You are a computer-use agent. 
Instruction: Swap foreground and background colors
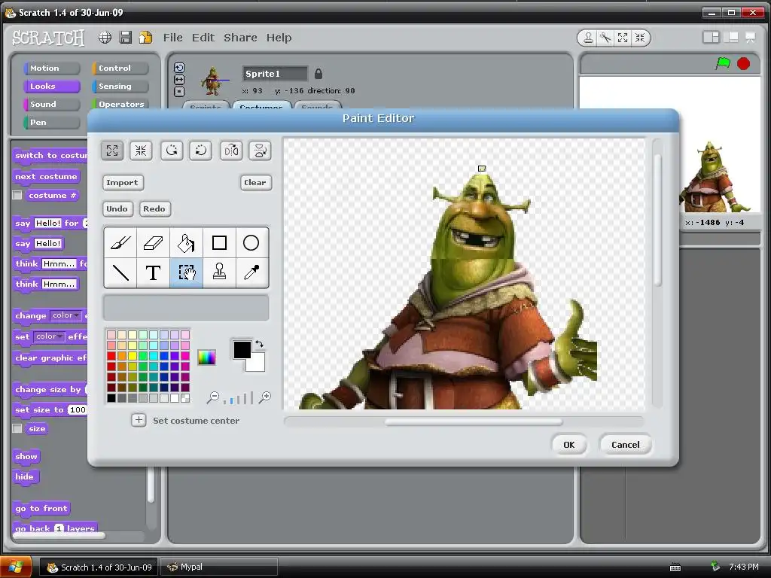pos(259,344)
